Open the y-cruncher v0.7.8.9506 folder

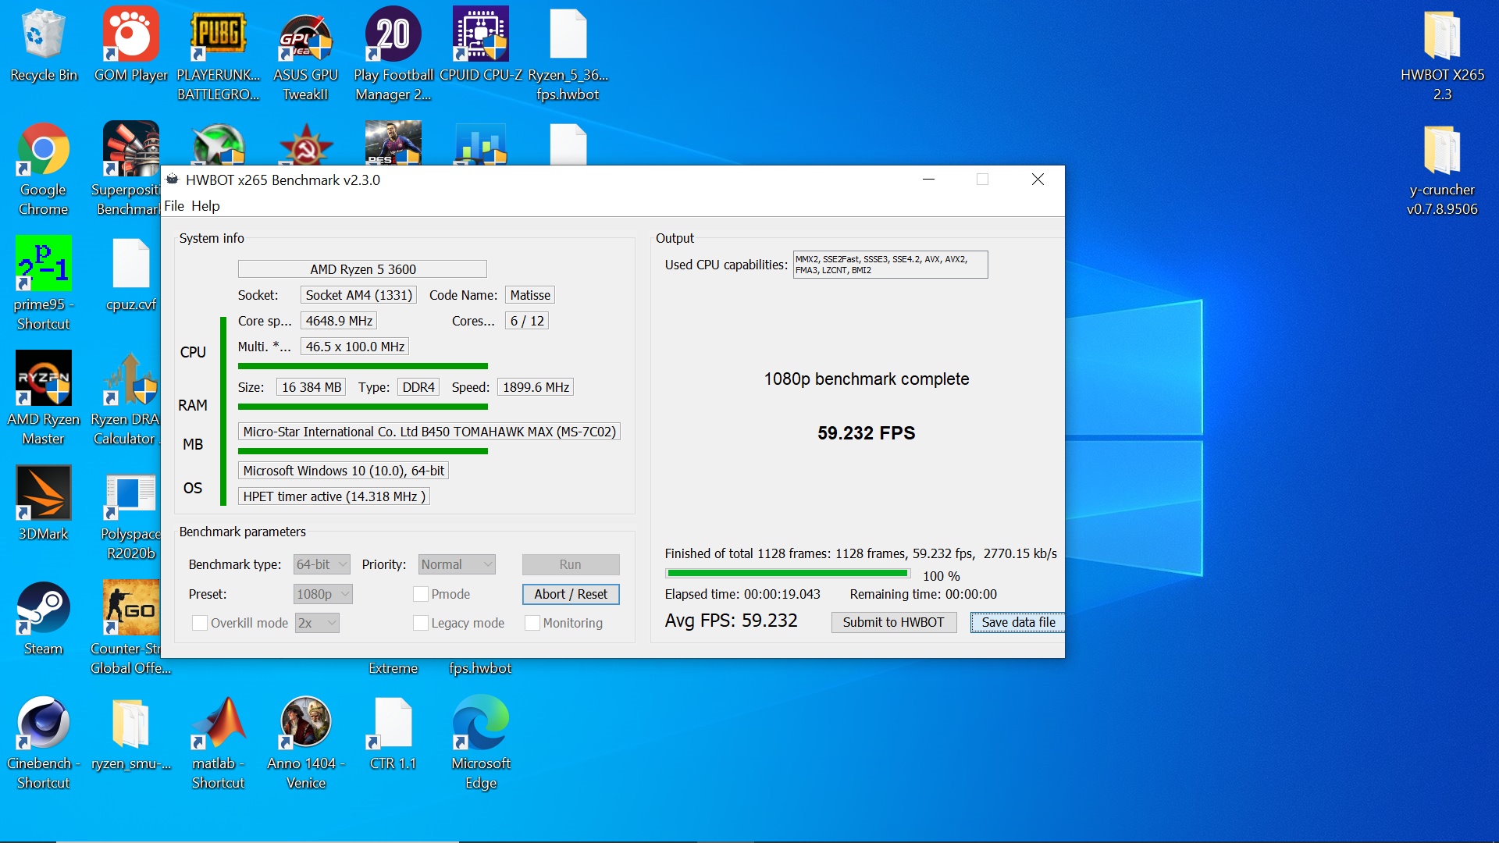click(1442, 169)
